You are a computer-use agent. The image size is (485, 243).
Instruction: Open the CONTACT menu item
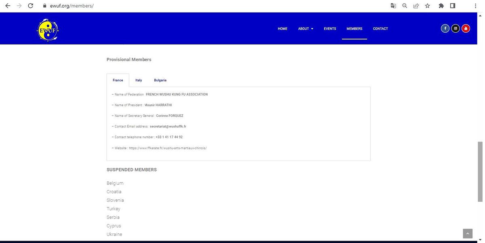pyautogui.click(x=380, y=29)
